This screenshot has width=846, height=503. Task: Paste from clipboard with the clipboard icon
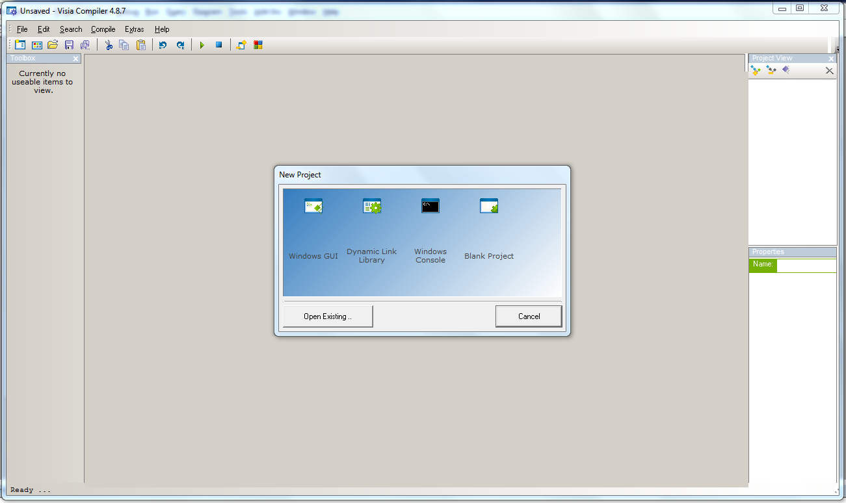[141, 44]
